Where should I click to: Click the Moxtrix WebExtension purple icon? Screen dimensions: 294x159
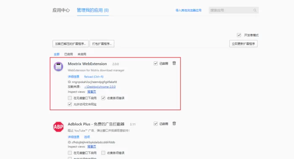coord(58,66)
